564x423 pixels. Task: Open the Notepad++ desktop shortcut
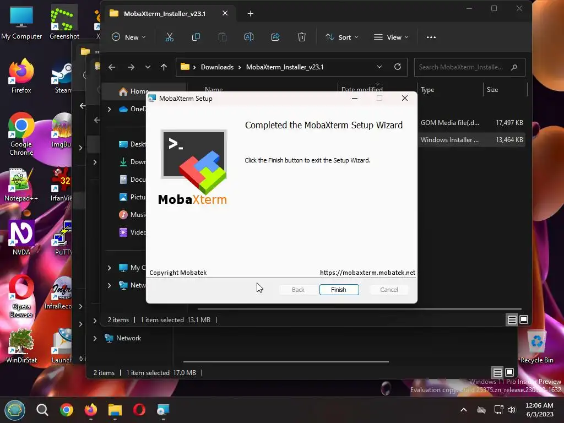pos(21,185)
